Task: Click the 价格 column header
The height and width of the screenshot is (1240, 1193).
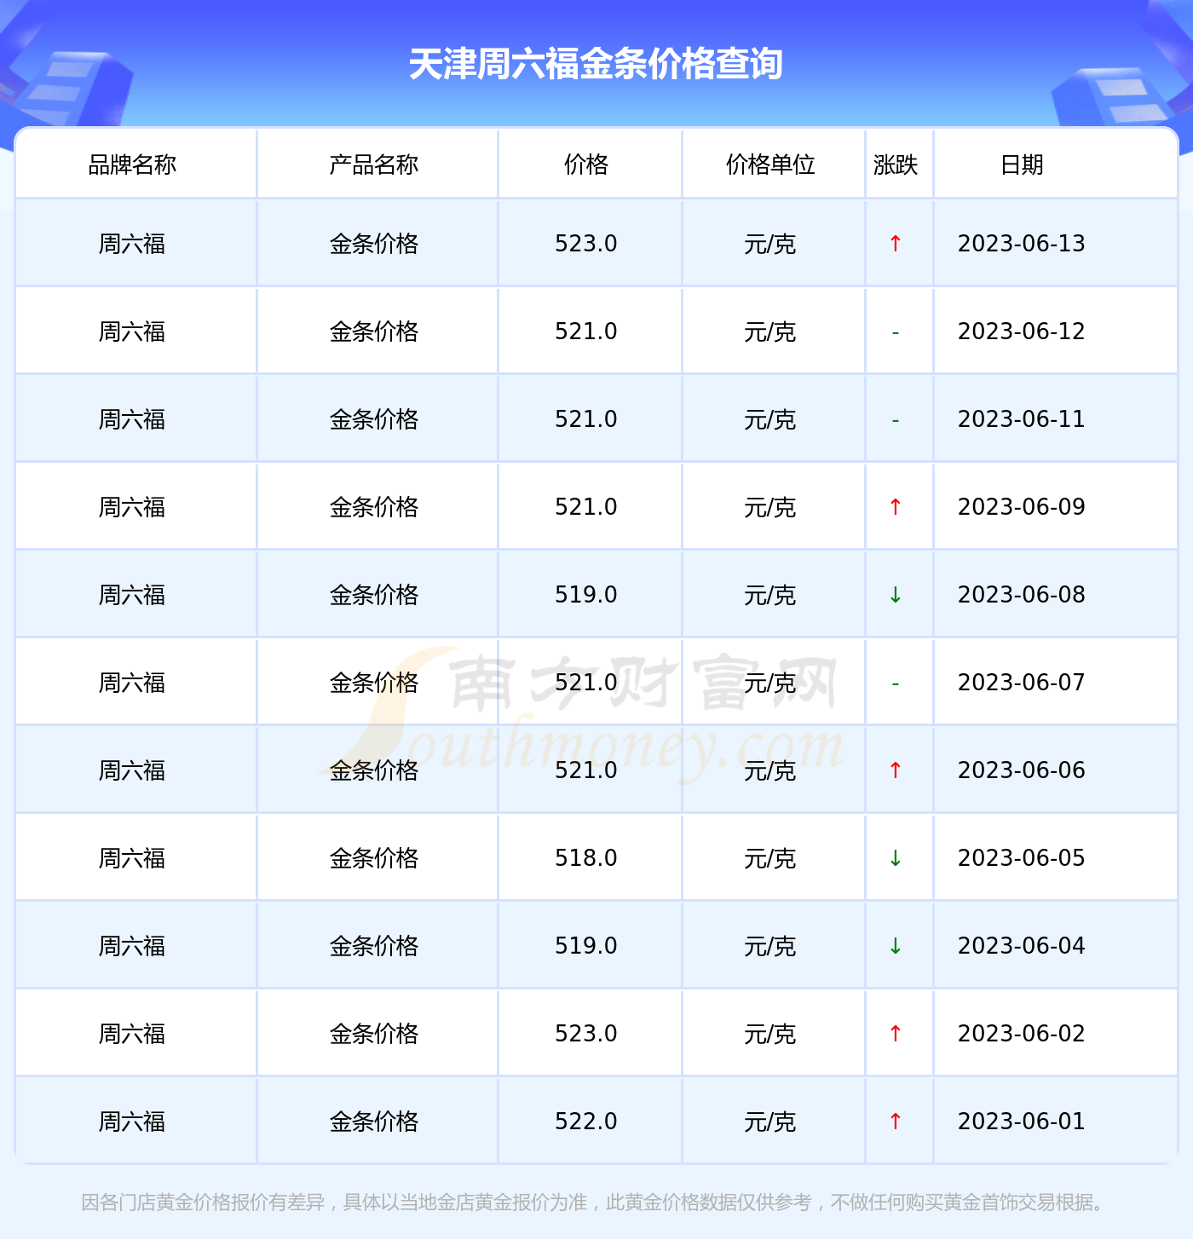Action: [x=586, y=164]
